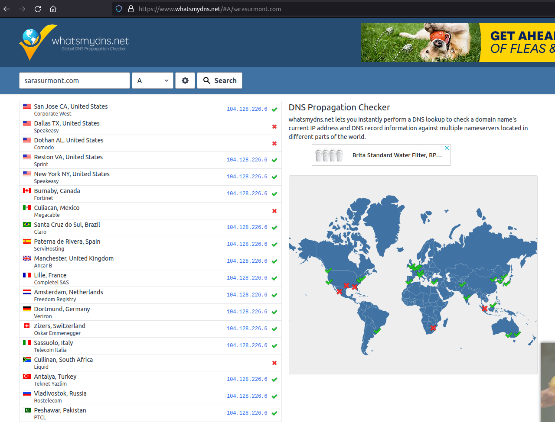
Task: Click the browser back arrow
Action: click(7, 9)
